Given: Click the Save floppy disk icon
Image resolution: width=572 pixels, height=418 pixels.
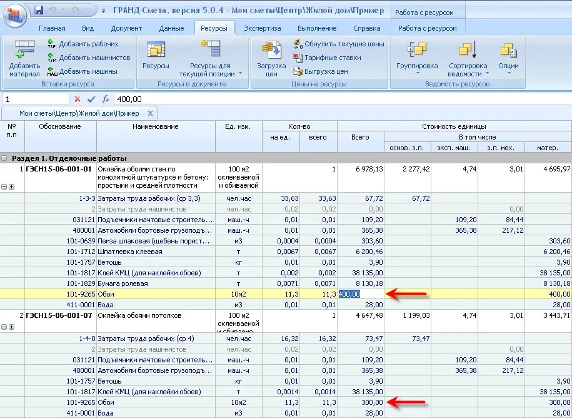Looking at the screenshot, I should (x=39, y=10).
